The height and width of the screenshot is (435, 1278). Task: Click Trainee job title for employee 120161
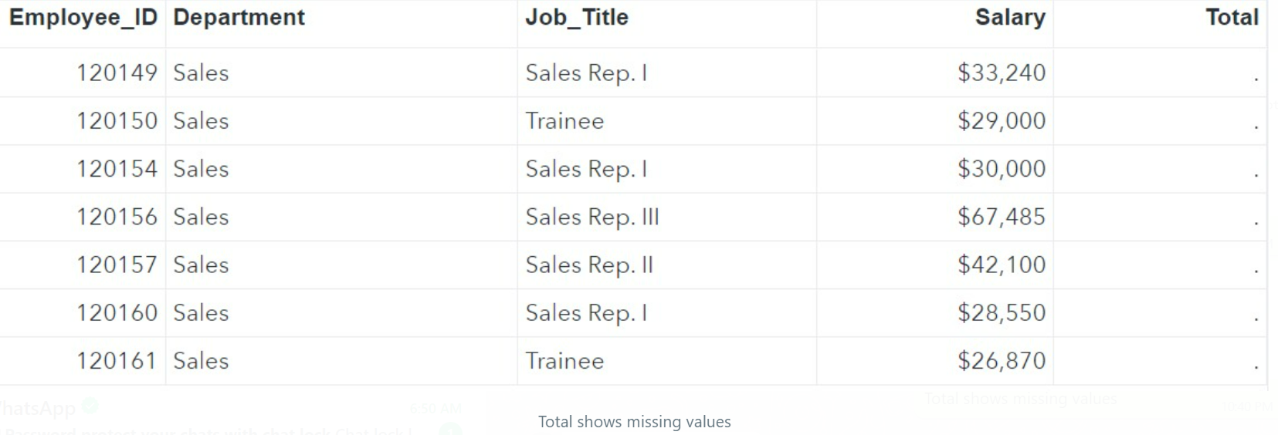point(564,361)
